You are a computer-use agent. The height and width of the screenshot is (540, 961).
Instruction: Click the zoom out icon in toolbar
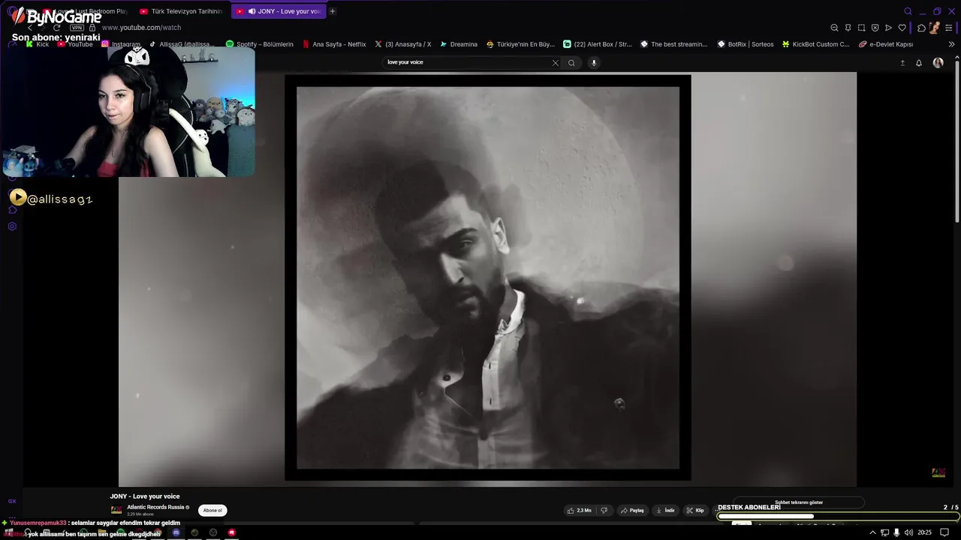(x=834, y=28)
